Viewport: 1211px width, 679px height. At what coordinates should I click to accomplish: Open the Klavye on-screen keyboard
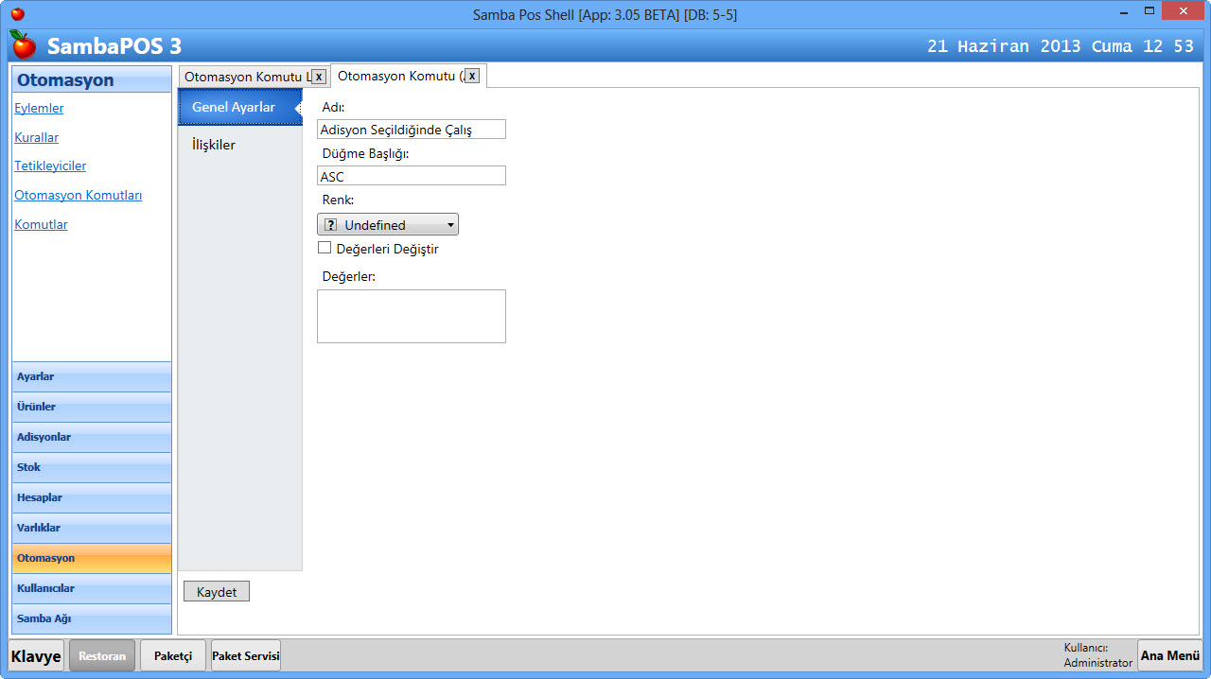tap(37, 655)
